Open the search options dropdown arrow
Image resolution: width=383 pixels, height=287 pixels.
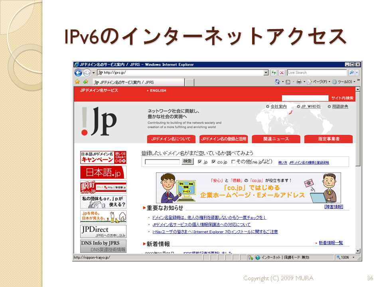[x=357, y=73]
